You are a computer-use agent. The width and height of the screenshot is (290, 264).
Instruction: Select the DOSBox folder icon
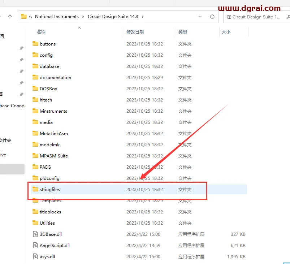tap(35, 88)
